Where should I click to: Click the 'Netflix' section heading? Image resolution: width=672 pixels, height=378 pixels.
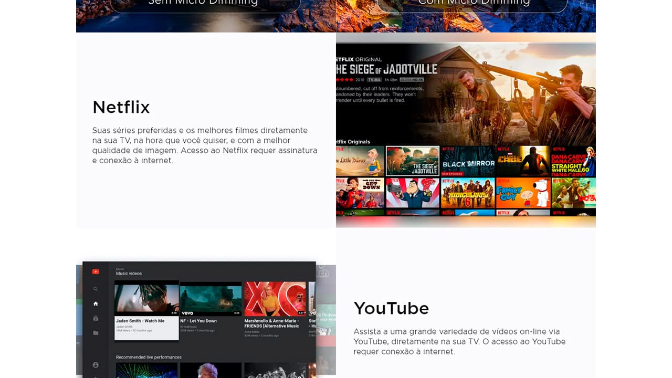[121, 107]
